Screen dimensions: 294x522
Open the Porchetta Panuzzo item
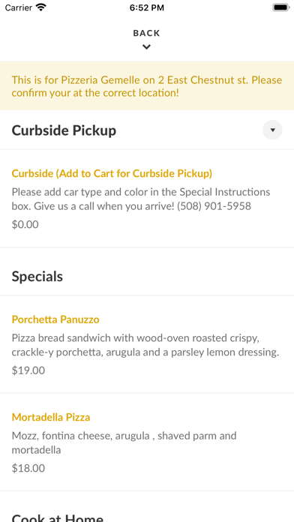point(55,319)
